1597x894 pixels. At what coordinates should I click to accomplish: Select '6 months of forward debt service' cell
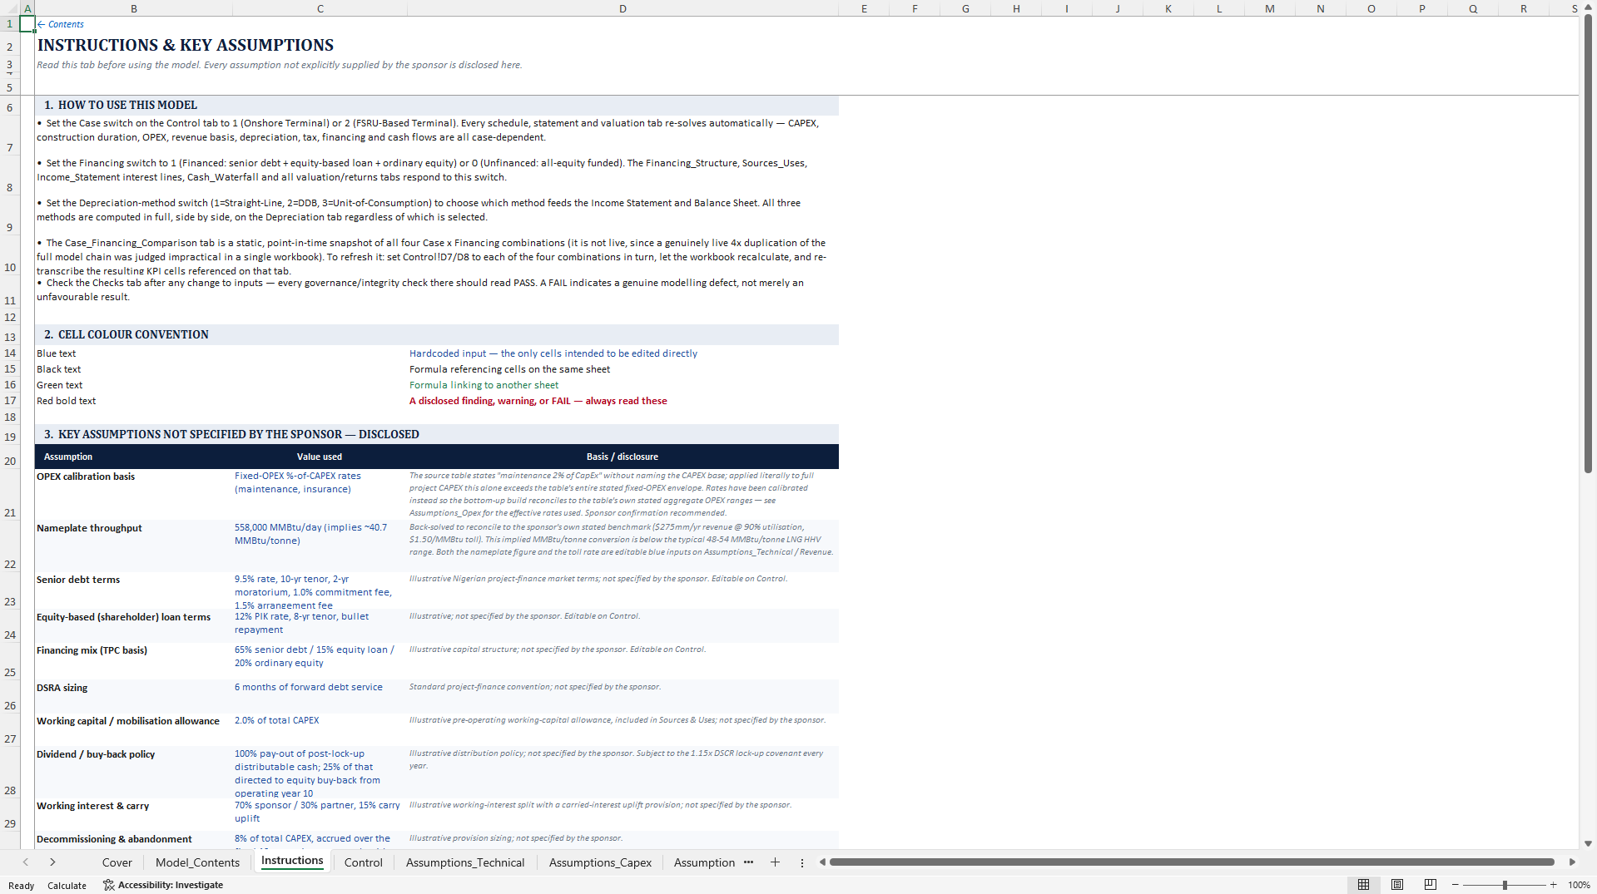point(320,697)
